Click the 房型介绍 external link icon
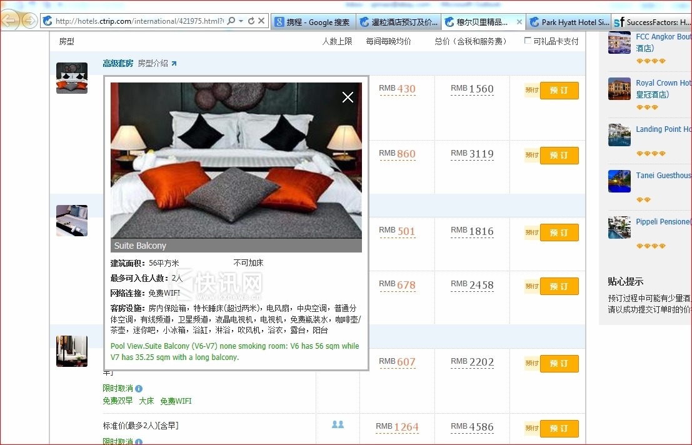 click(174, 64)
